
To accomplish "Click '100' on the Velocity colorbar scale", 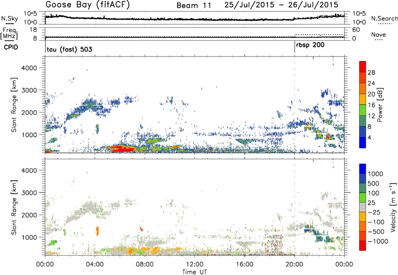I will tap(373, 193).
